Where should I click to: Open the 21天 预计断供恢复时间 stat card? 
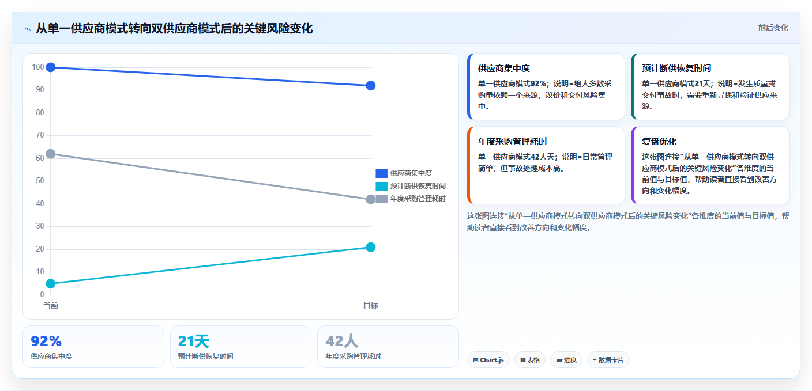tap(240, 347)
